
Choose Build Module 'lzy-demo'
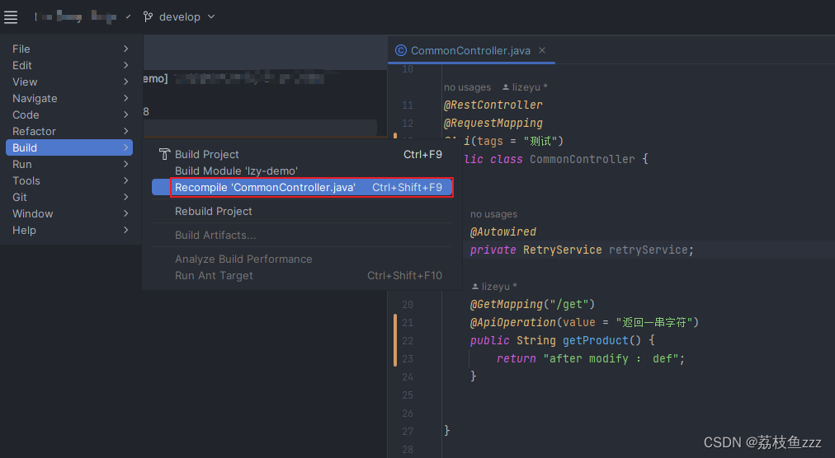(301, 171)
